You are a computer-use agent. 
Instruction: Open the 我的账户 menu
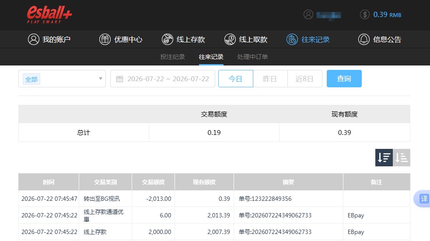[x=49, y=39]
